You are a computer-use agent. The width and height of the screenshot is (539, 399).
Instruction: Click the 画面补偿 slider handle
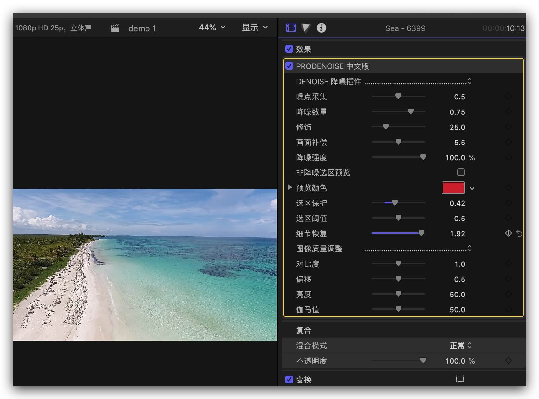pos(399,142)
